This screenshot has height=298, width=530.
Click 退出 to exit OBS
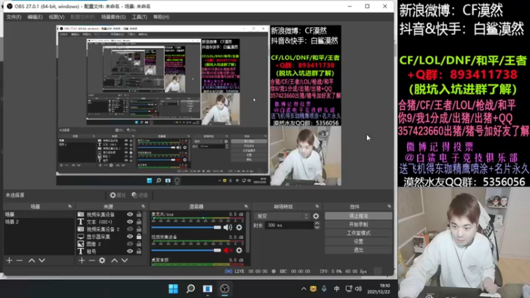click(358, 250)
